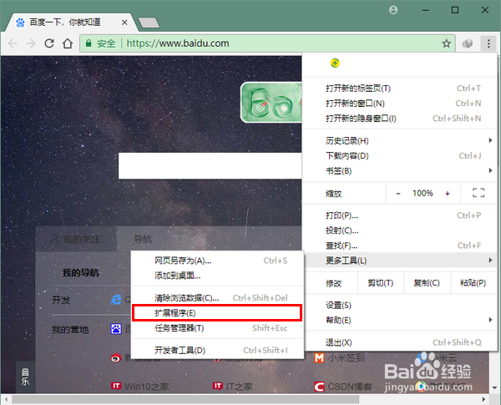Bookmark this page with the star icon
This screenshot has height=405, width=501.
(x=447, y=43)
